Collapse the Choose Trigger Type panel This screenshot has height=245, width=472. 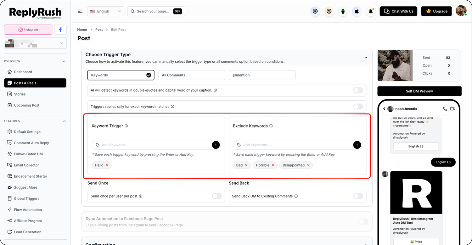(x=366, y=58)
